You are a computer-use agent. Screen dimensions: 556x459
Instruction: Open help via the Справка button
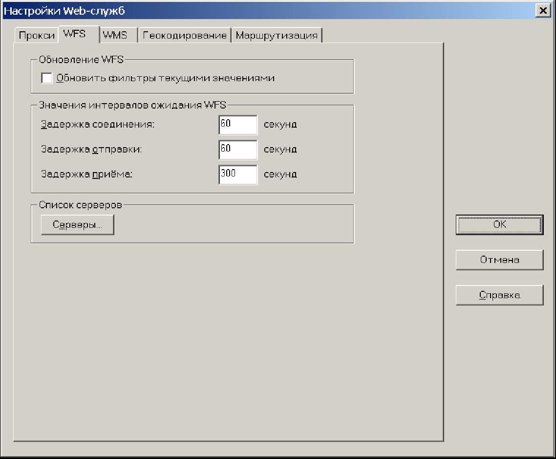(x=499, y=295)
